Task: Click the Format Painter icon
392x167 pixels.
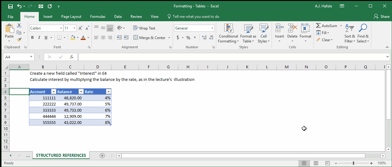Action: point(19,39)
